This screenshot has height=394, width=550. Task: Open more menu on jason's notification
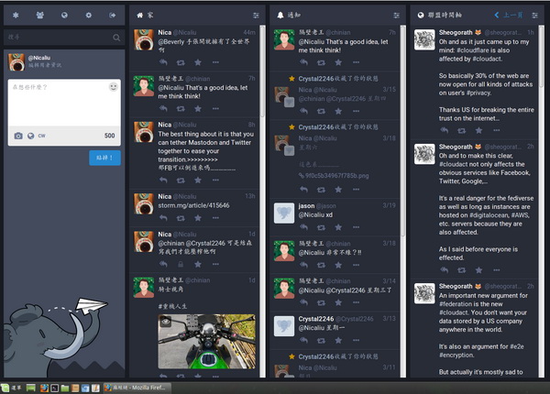356,227
